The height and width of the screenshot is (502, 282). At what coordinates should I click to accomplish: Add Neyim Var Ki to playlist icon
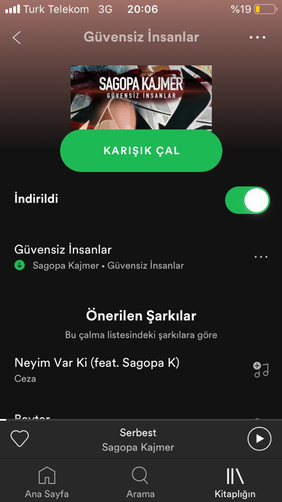point(261,370)
